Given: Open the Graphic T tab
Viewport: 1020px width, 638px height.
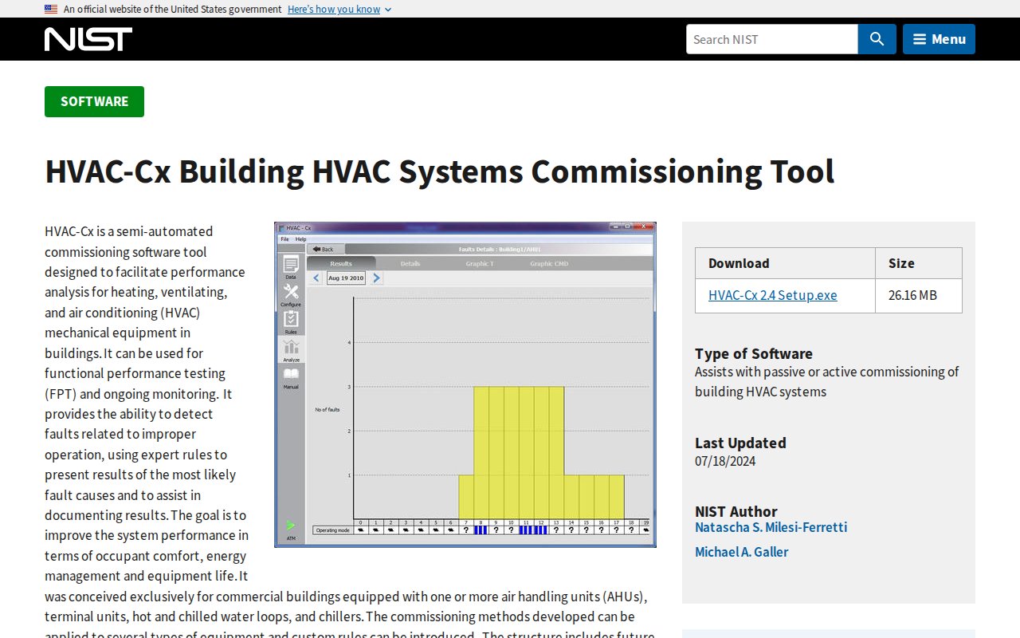Looking at the screenshot, I should pos(479,263).
